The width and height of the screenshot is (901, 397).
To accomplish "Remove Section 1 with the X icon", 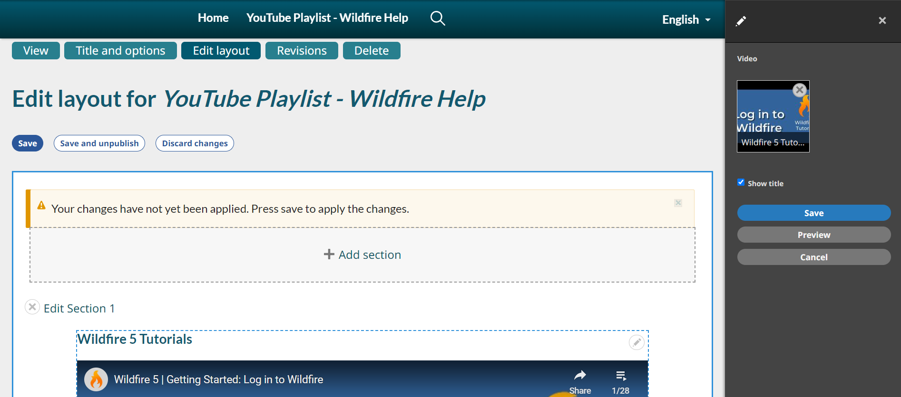I will point(32,307).
